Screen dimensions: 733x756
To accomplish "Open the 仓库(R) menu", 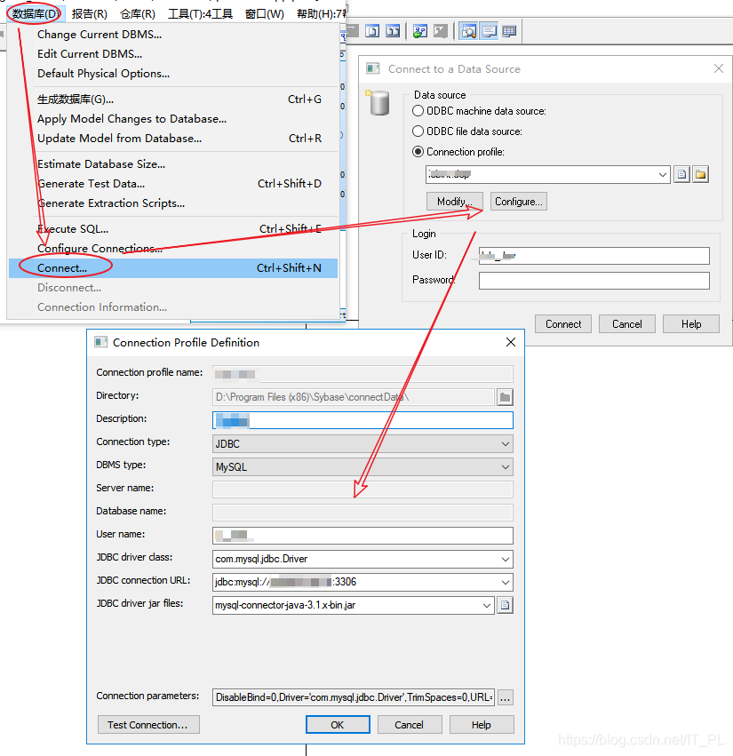I will pos(138,13).
